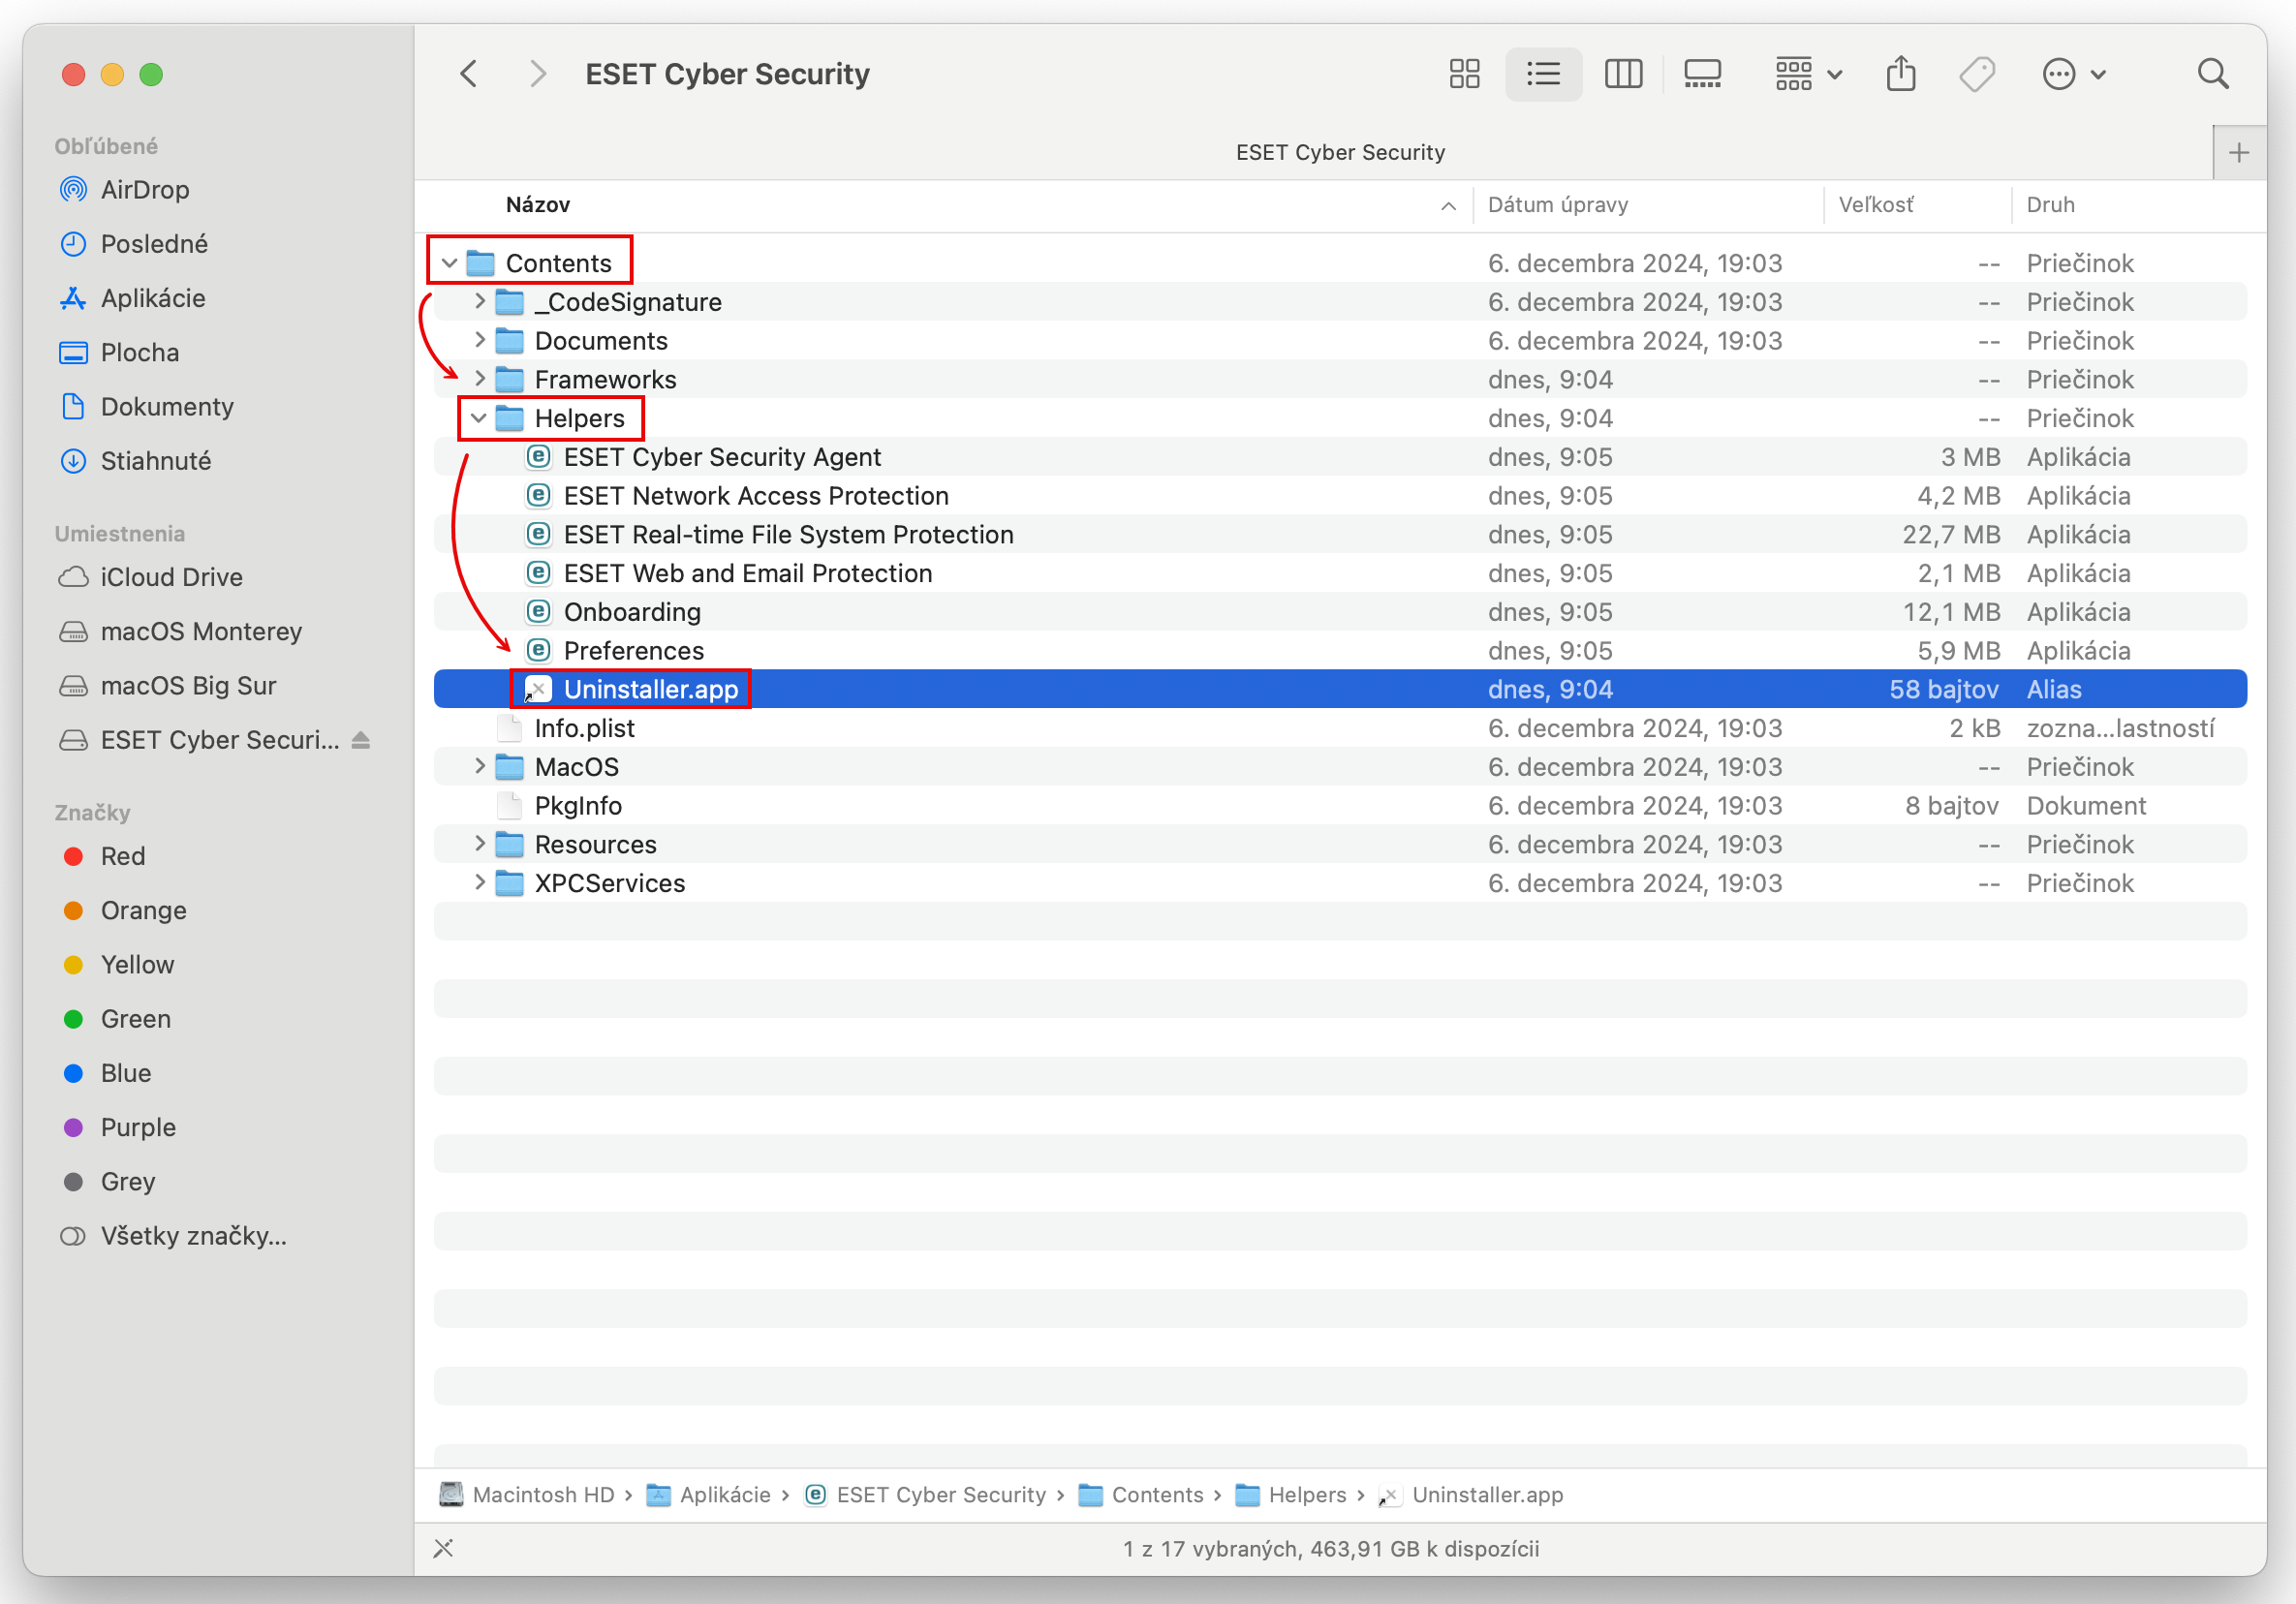
Task: Switch to gallery view
Action: tap(1701, 74)
